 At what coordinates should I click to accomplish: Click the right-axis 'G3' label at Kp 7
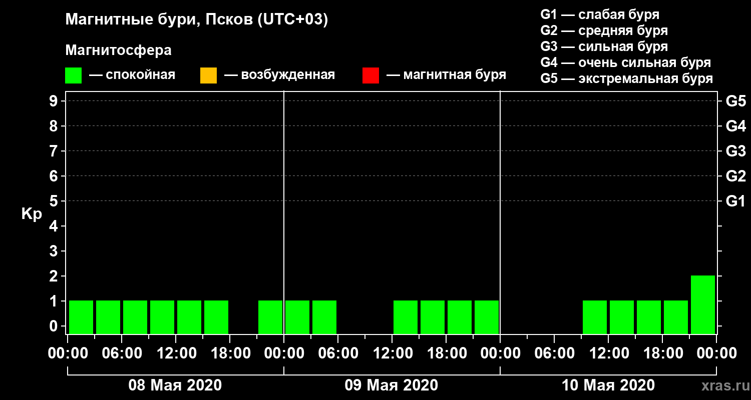click(x=736, y=151)
